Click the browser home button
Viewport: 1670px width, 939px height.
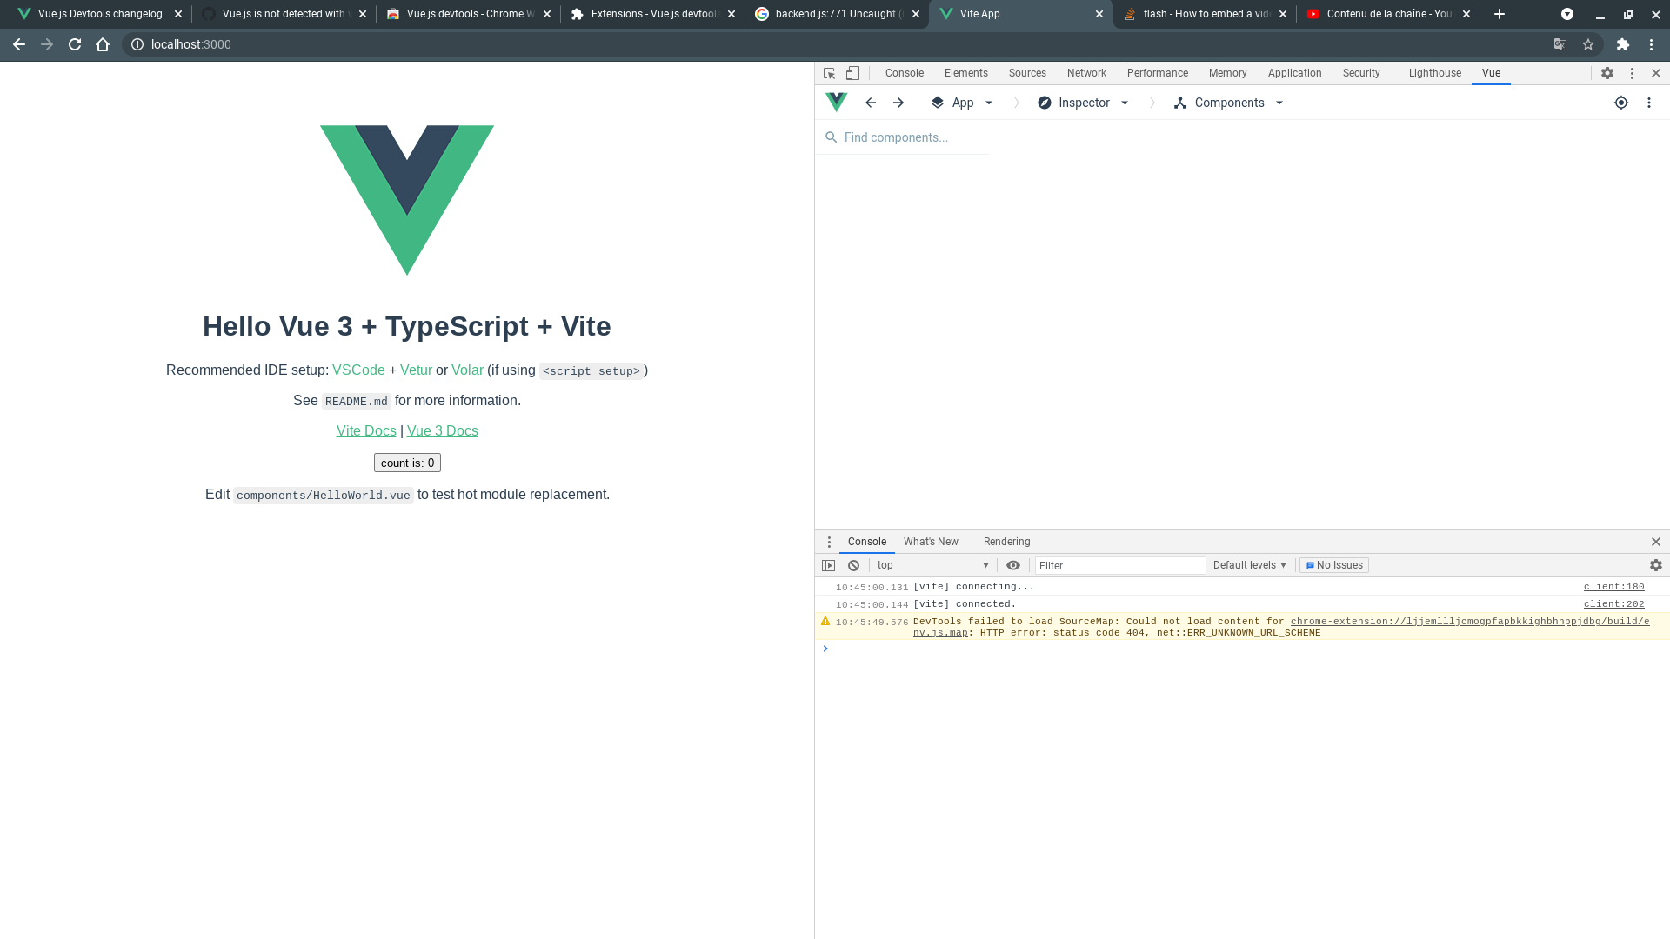point(103,44)
